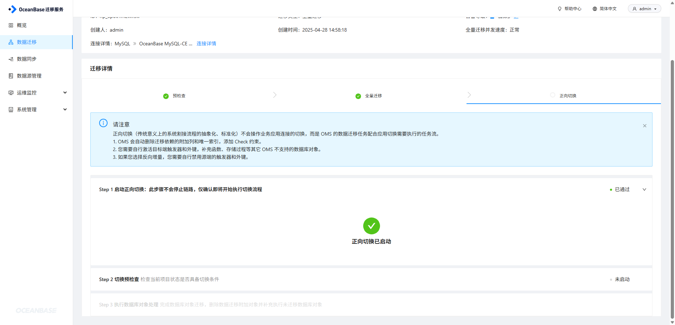This screenshot has height=325, width=675.
Task: Click the lightbulb help center icon
Action: (x=560, y=9)
